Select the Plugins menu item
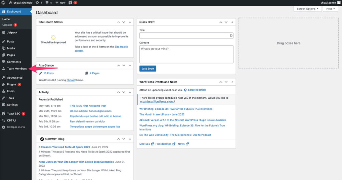The height and width of the screenshot is (180, 342). [12, 84]
